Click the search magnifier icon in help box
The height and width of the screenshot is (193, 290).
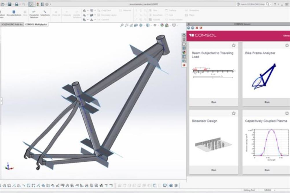click(267, 4)
